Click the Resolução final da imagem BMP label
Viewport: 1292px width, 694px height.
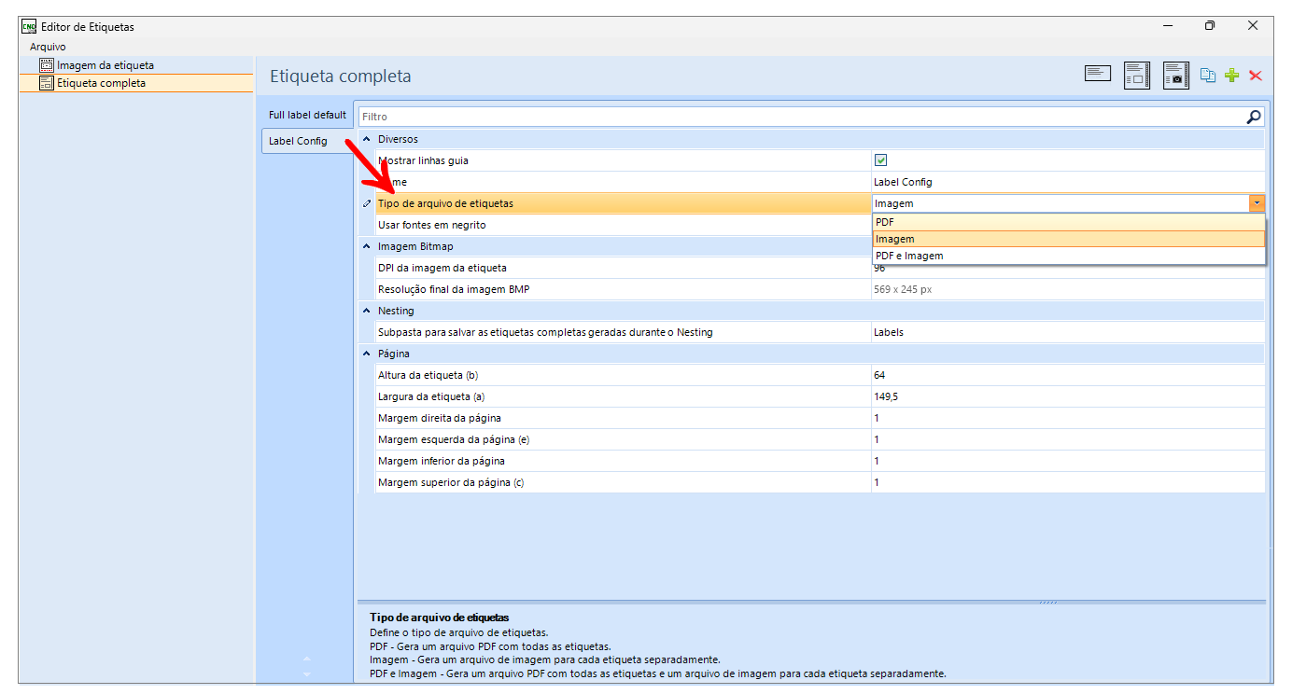[x=454, y=289]
